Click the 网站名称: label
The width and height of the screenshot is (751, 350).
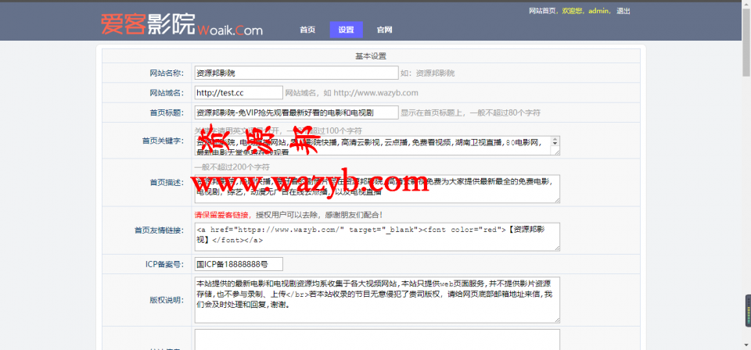click(x=167, y=73)
